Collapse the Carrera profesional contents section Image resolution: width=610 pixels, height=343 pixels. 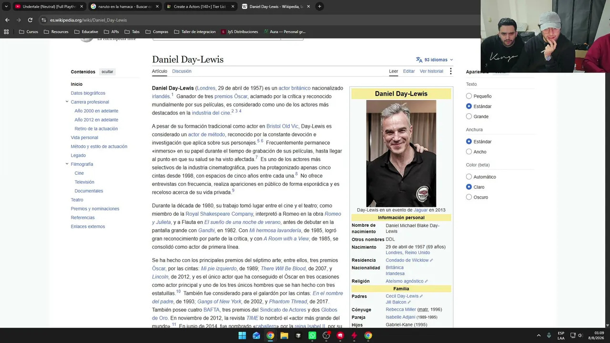click(67, 101)
